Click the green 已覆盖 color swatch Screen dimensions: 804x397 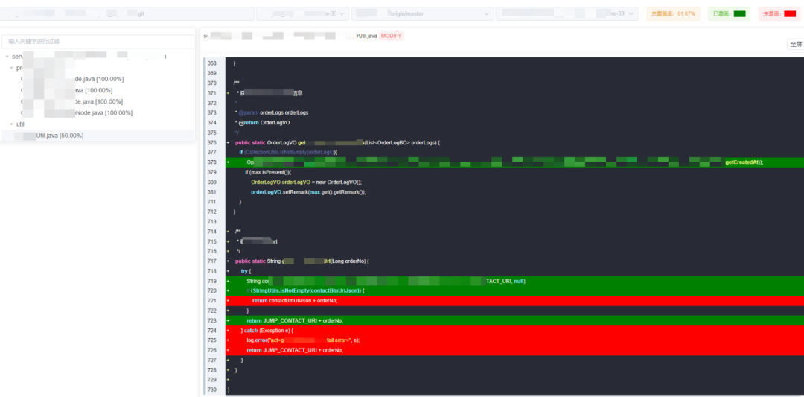pos(739,14)
